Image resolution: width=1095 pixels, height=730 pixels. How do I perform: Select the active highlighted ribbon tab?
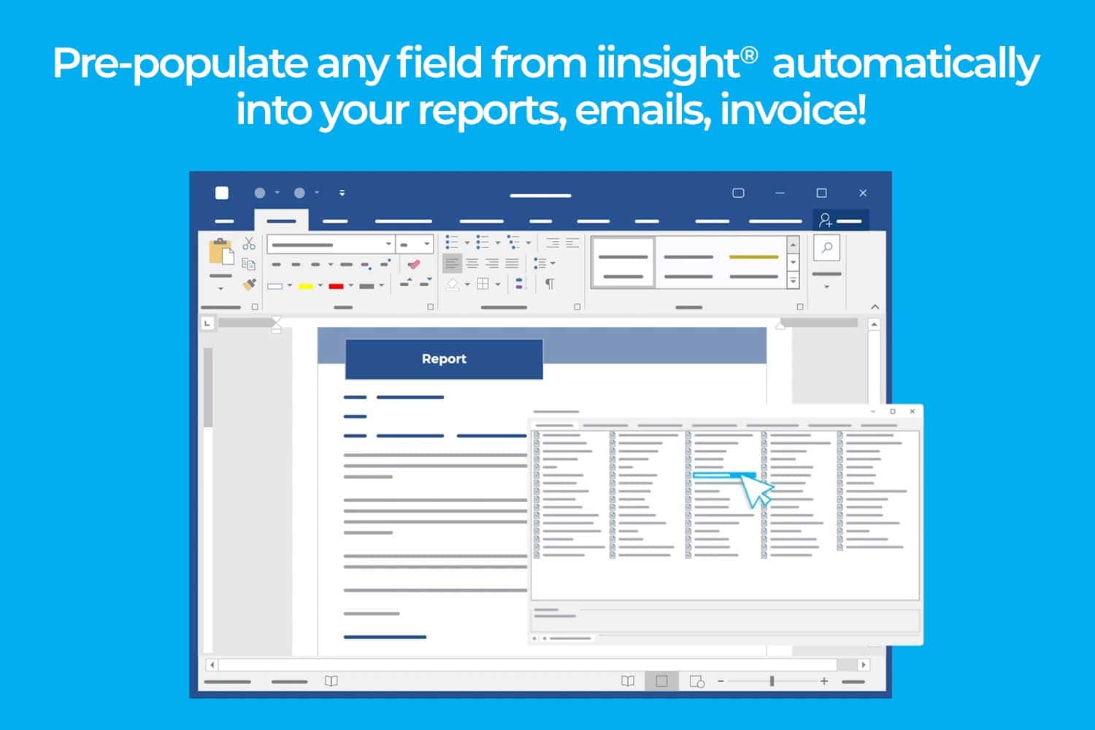tap(281, 220)
